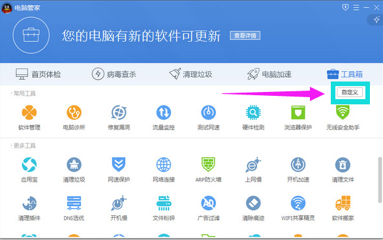Image resolution: width=383 pixels, height=240 pixels.
Task: Open the 广告过滤 tool
Action: click(x=208, y=208)
